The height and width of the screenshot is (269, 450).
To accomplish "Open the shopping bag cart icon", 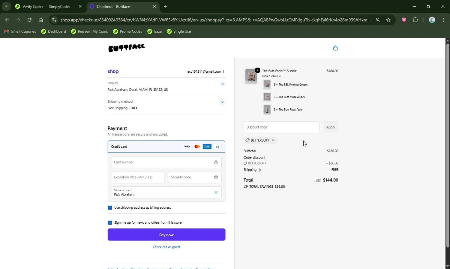I will click(335, 48).
